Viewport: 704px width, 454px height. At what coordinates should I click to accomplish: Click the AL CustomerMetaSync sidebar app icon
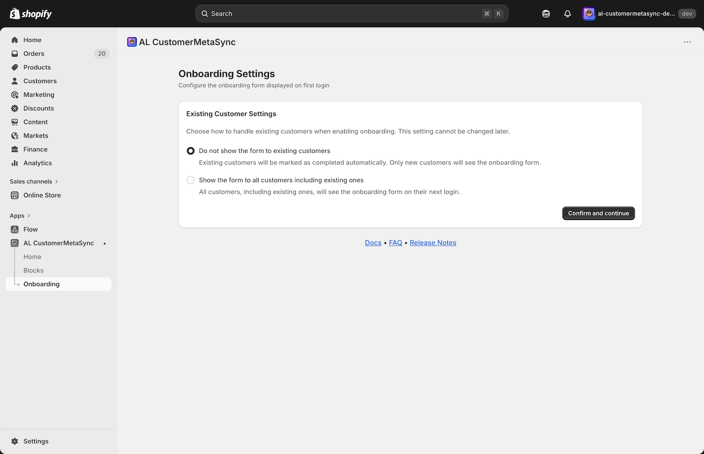pos(15,243)
